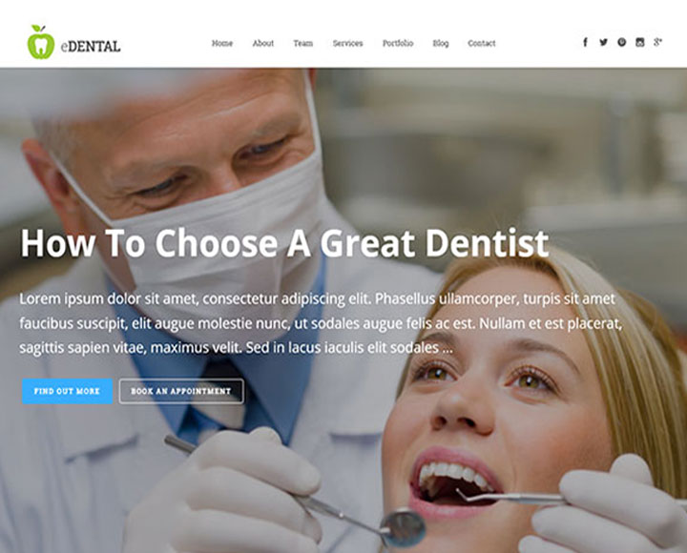The width and height of the screenshot is (687, 553).
Task: Click the Lorem ipsum description paragraph
Action: click(x=322, y=323)
